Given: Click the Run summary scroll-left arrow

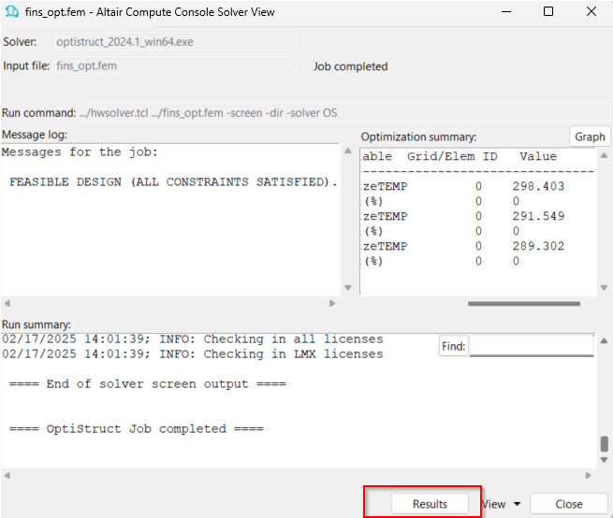Looking at the screenshot, I should click(7, 475).
